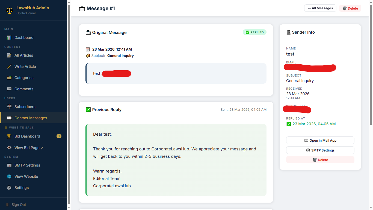Screen dimensions: 373x210
Task: Click the Comments speech bubble icon
Action: (x=9, y=89)
